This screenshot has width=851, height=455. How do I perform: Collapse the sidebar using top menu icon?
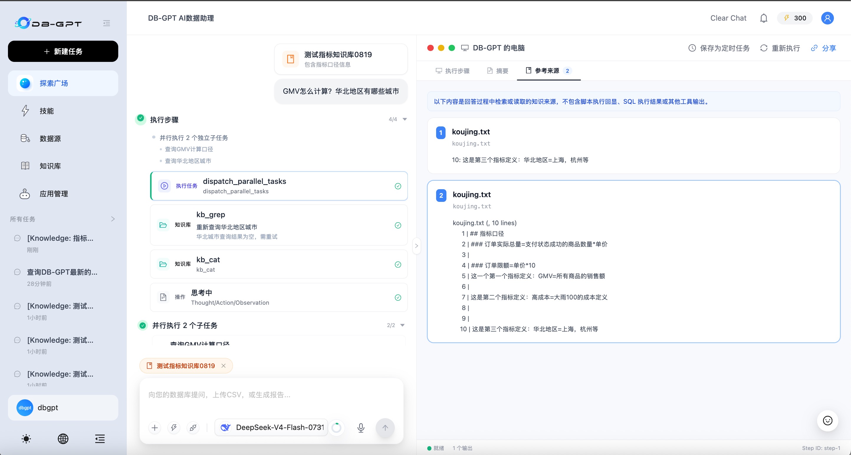pos(106,23)
